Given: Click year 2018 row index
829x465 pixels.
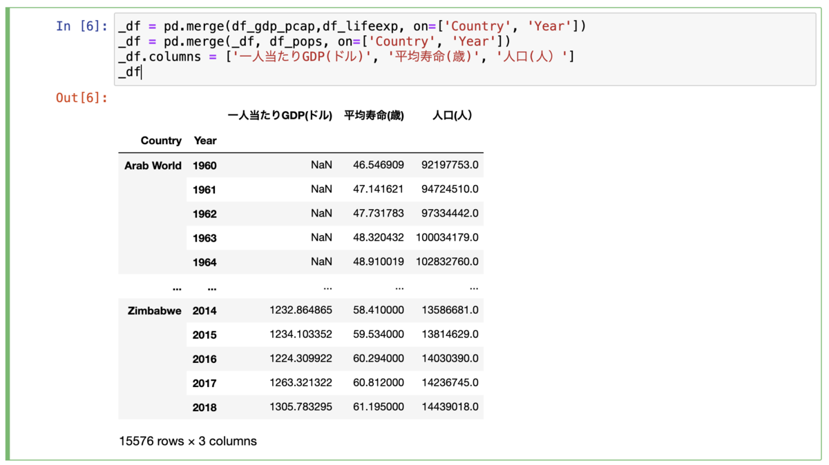Looking at the screenshot, I should pyautogui.click(x=204, y=408).
